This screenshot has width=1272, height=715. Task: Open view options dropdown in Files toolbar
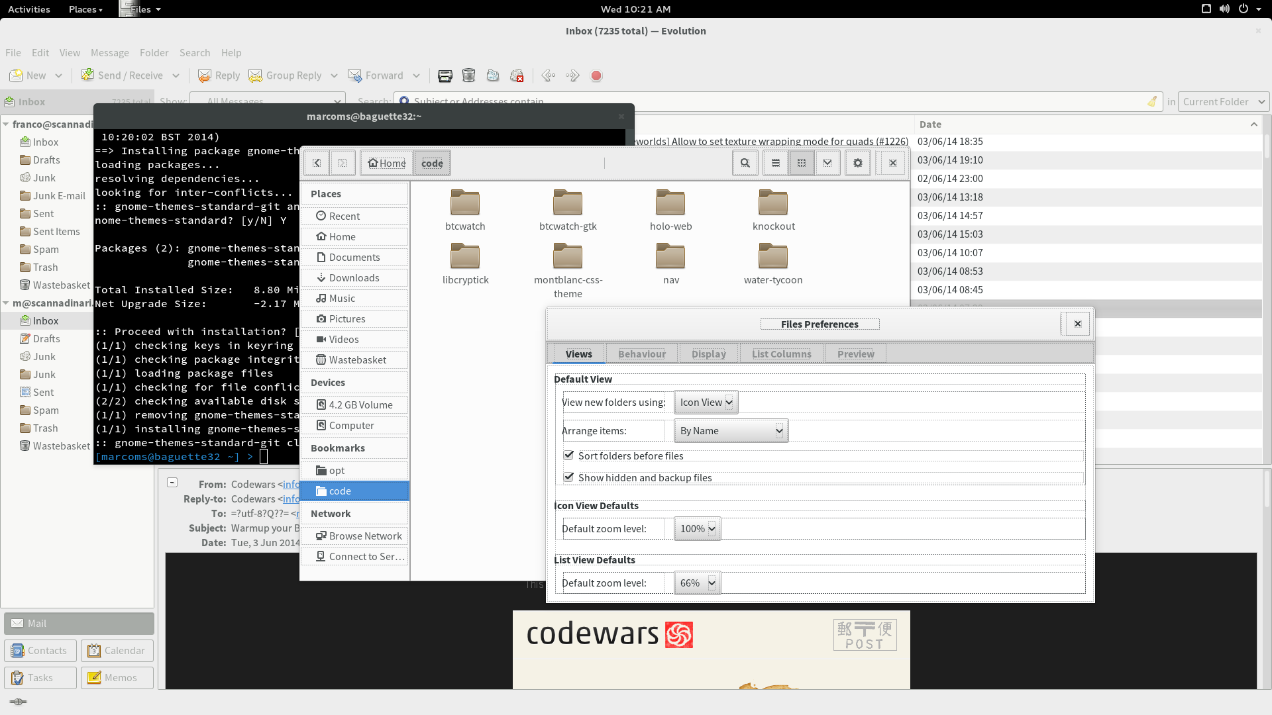(827, 163)
